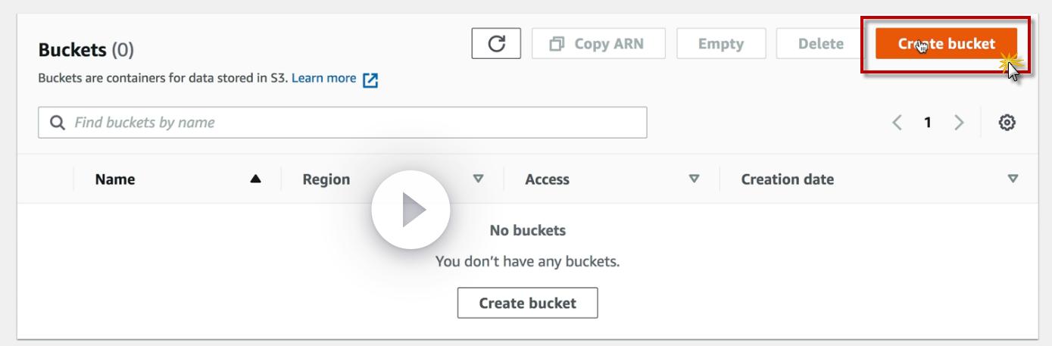Open table preferences gear icon

point(1007,122)
